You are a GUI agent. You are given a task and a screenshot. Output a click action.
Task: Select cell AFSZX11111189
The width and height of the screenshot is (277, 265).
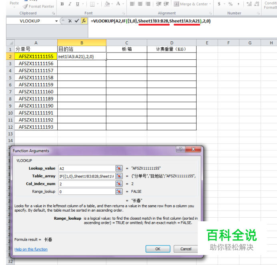(x=36, y=99)
